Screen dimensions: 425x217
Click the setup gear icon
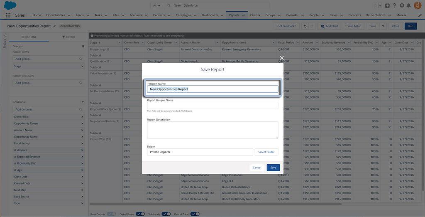401,5
